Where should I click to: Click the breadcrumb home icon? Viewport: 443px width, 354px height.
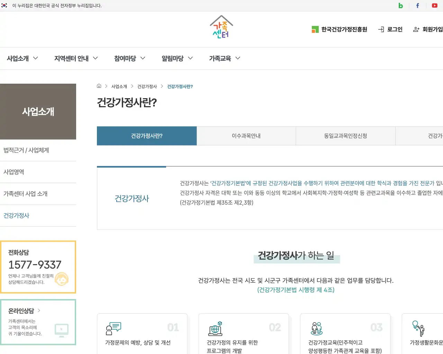coord(99,86)
